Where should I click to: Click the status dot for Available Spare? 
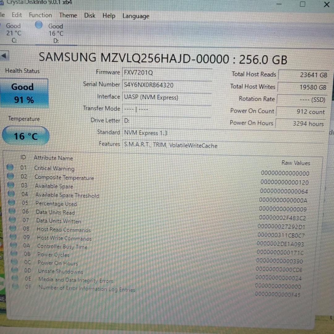[11, 185]
